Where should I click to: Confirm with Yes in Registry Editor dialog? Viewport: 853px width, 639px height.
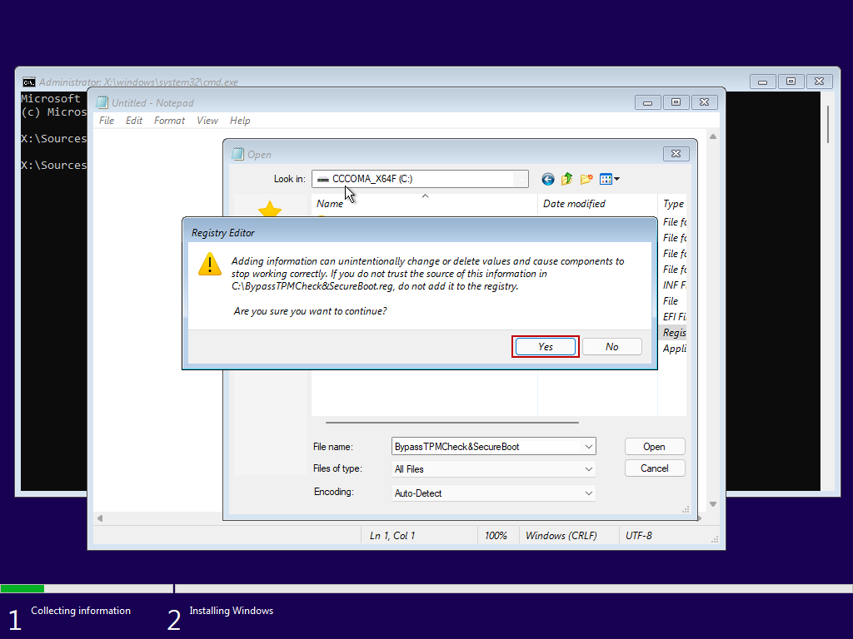pyautogui.click(x=545, y=347)
